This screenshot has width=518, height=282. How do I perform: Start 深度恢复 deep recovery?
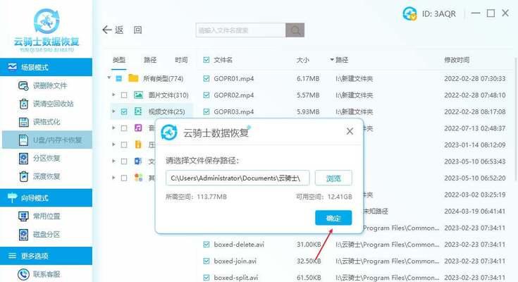point(39,176)
